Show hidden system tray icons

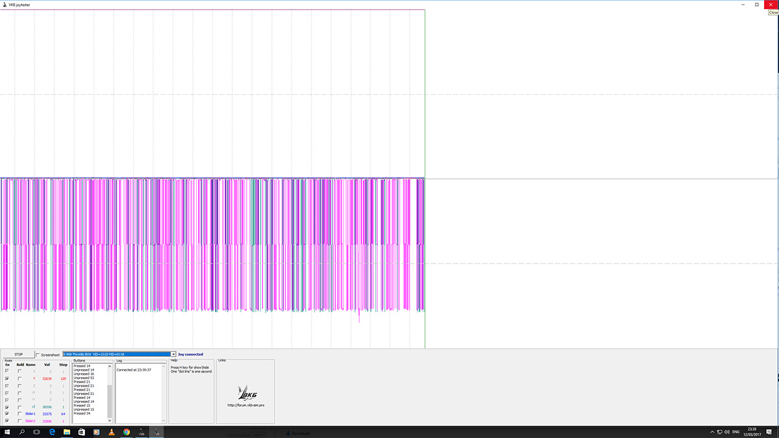712,432
